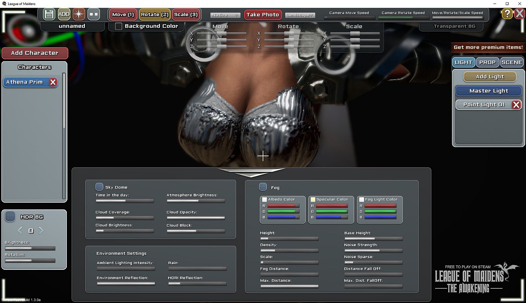Toggle the Sky Dome checkbox
Screen dimensions: 526x303
99,187
